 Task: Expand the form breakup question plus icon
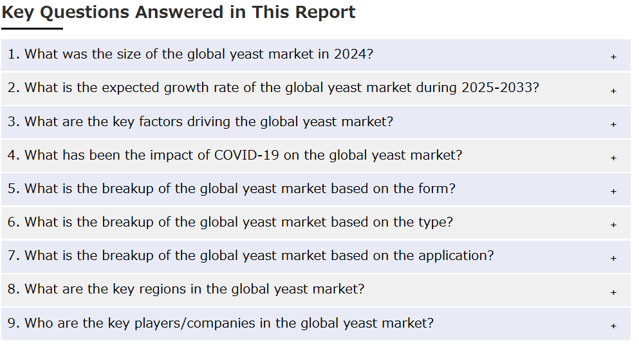(x=613, y=191)
